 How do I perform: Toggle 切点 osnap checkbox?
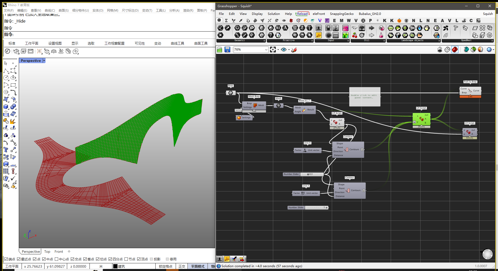pos(98,259)
